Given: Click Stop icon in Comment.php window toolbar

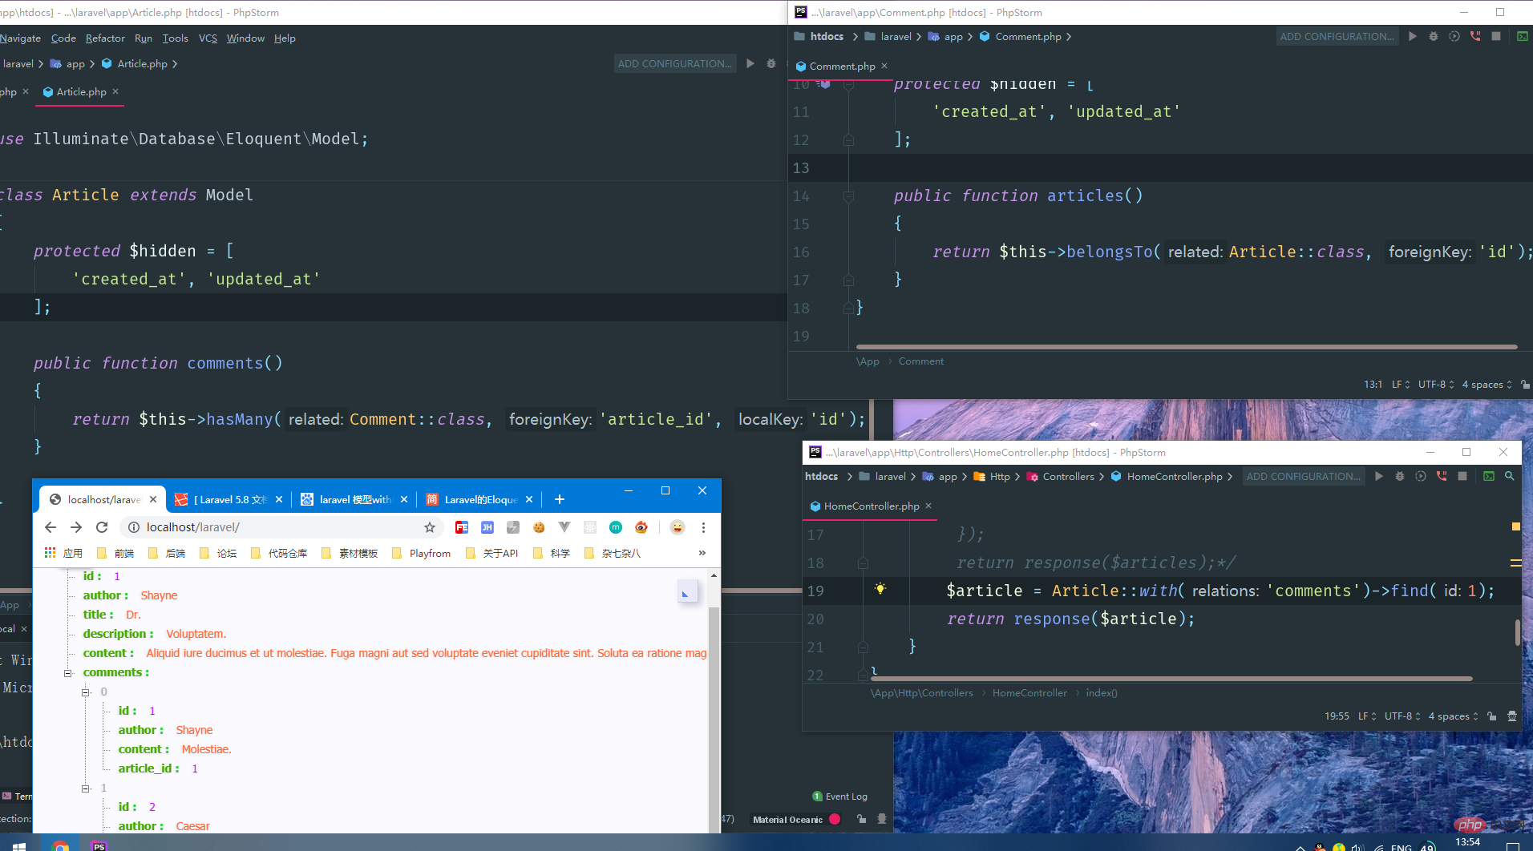Looking at the screenshot, I should [x=1496, y=36].
